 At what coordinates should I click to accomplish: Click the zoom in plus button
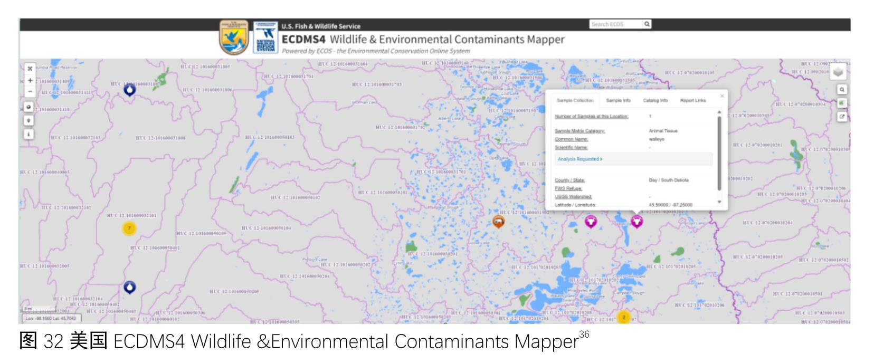pyautogui.click(x=30, y=81)
